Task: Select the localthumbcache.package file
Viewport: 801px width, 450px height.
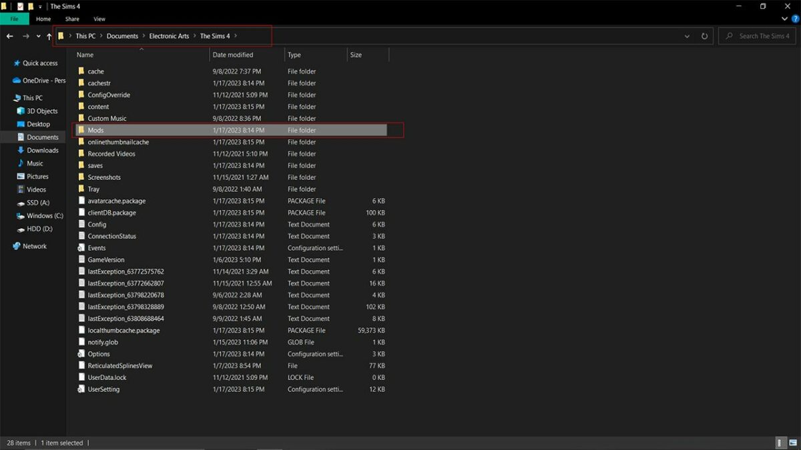Action: pyautogui.click(x=123, y=331)
